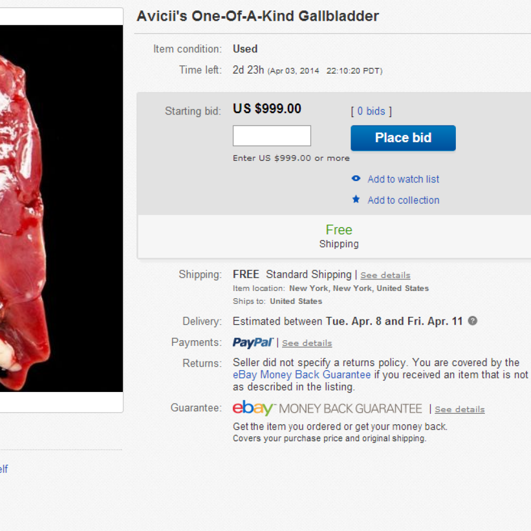Viewport: 531px width, 531px height.
Task: Add to collection text link
Action: pyautogui.click(x=403, y=200)
